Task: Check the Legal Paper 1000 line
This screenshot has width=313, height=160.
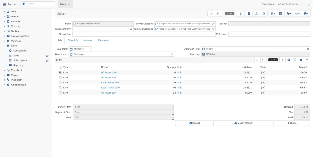Action: (60, 88)
